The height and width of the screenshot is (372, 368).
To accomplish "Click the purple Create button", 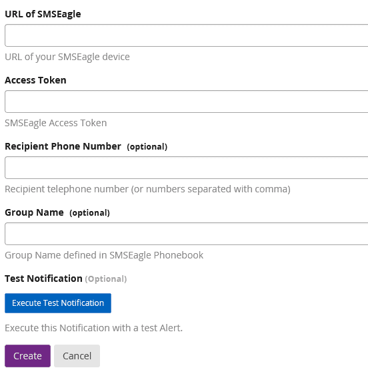I will coord(28,356).
